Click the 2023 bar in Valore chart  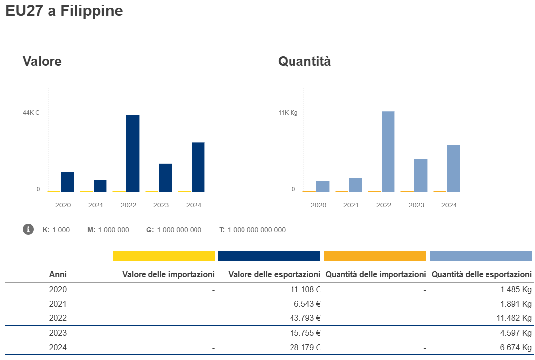(x=165, y=178)
